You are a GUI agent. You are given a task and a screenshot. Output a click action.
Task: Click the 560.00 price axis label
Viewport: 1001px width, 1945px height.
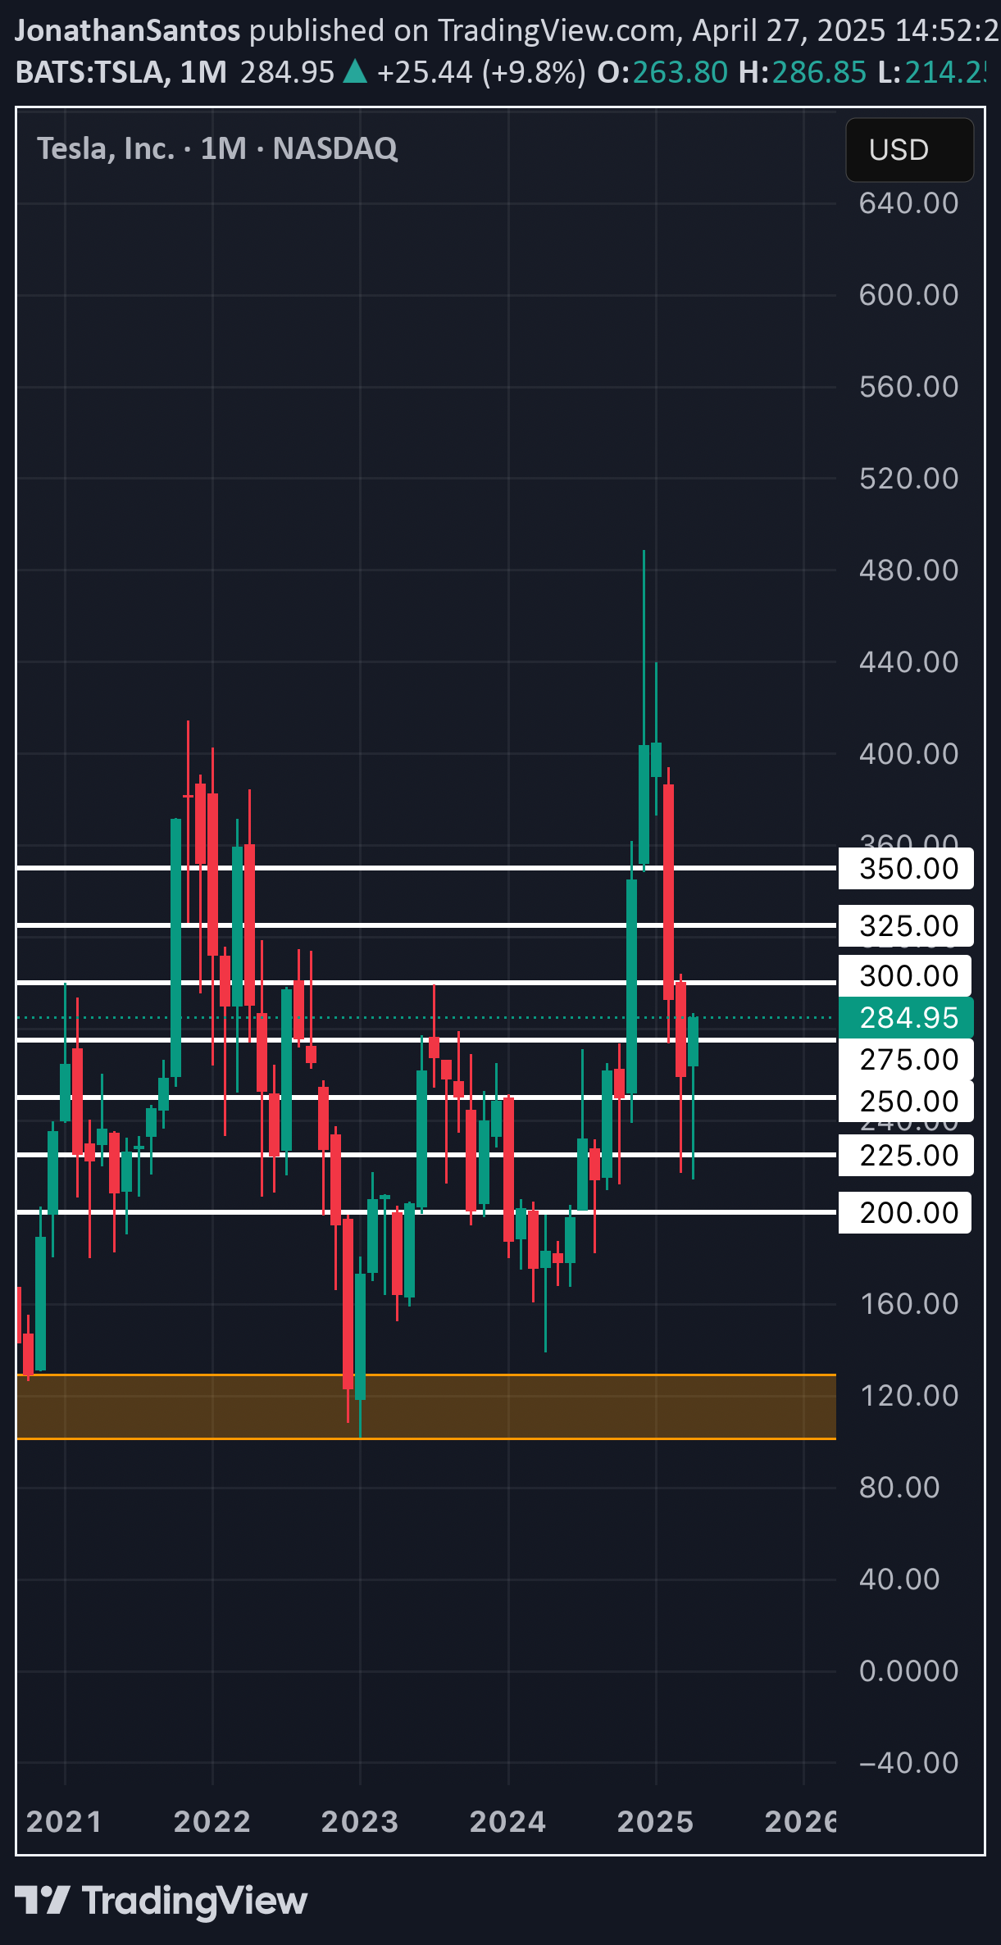click(908, 387)
